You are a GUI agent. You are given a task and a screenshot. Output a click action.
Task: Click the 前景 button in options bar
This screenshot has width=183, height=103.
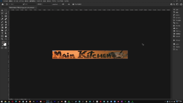pyautogui.click(x=63, y=4)
